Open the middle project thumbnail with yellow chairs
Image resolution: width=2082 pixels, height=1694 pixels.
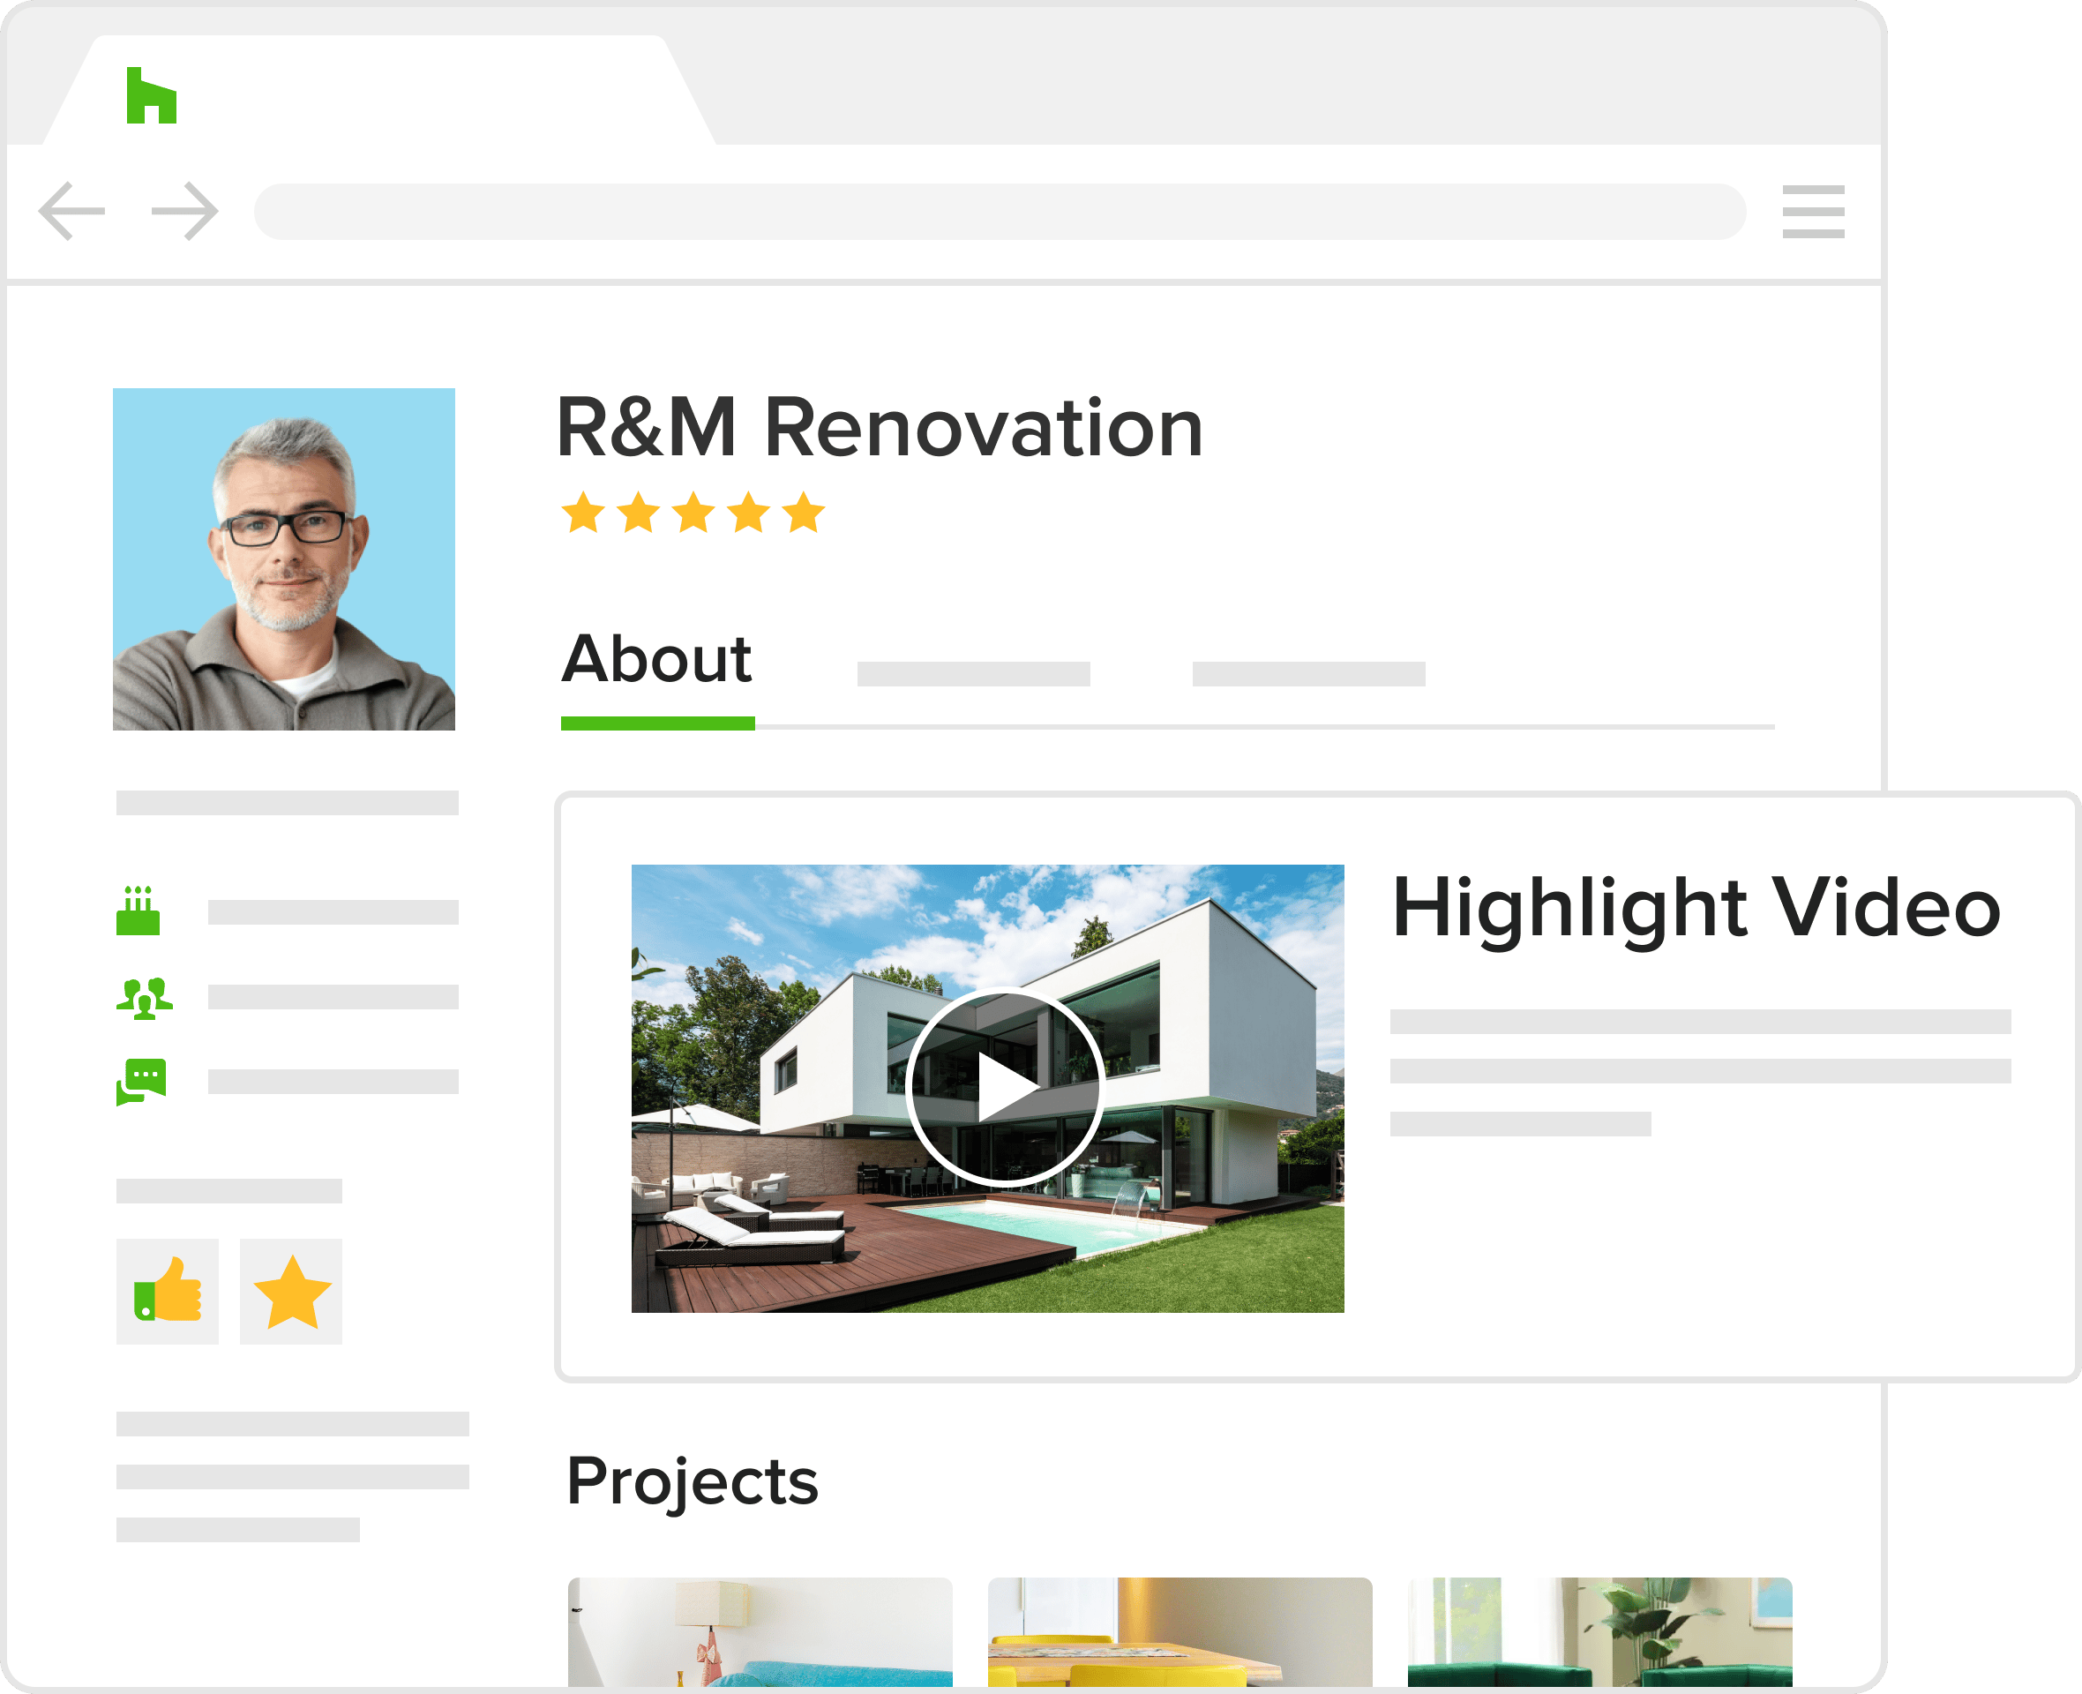1180,1630
